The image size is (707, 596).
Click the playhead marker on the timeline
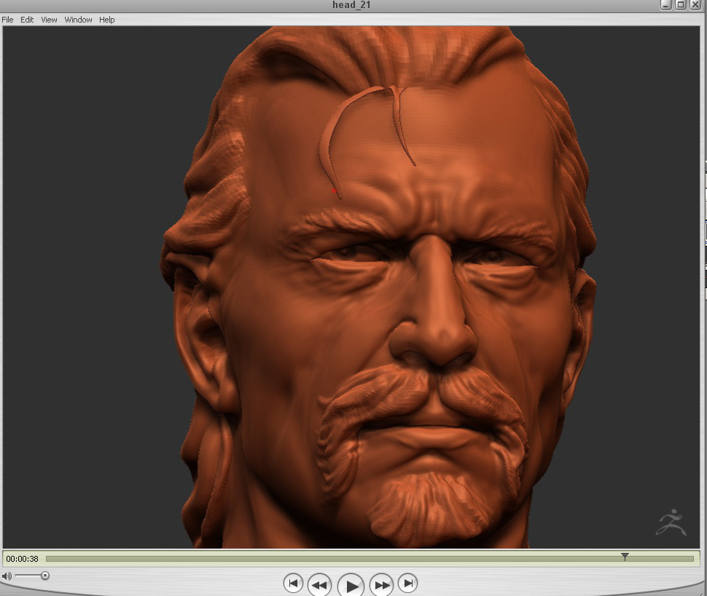625,557
